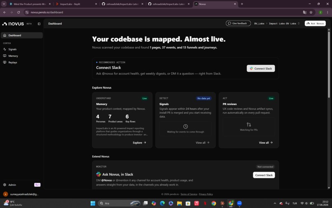Click Explore in the Memory card
The height and width of the screenshot is (208, 332).
139,143
